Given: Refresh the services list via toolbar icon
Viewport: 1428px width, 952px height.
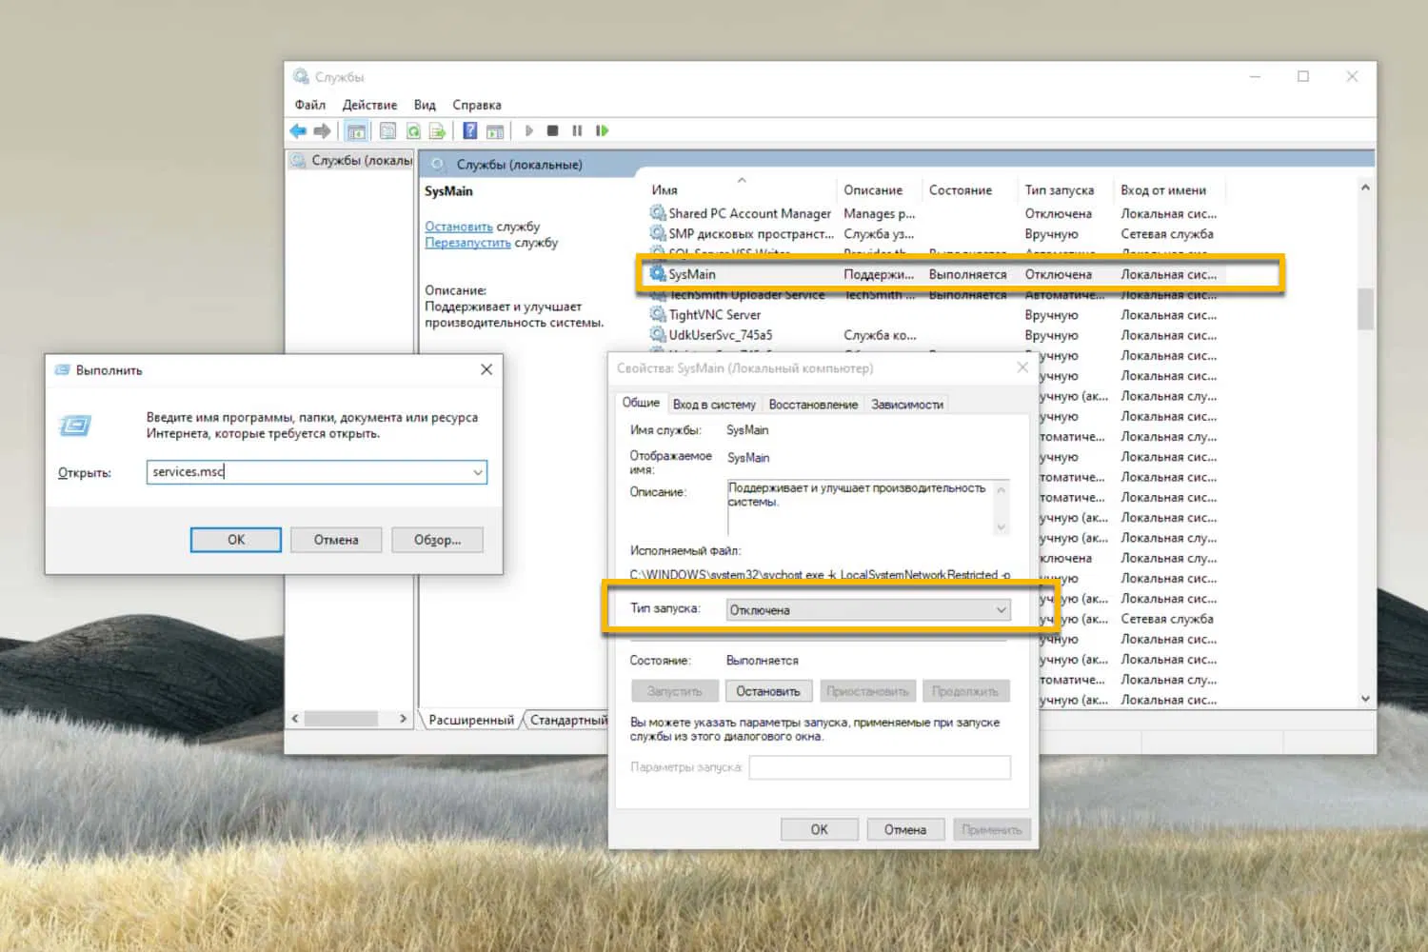Looking at the screenshot, I should click(x=412, y=130).
